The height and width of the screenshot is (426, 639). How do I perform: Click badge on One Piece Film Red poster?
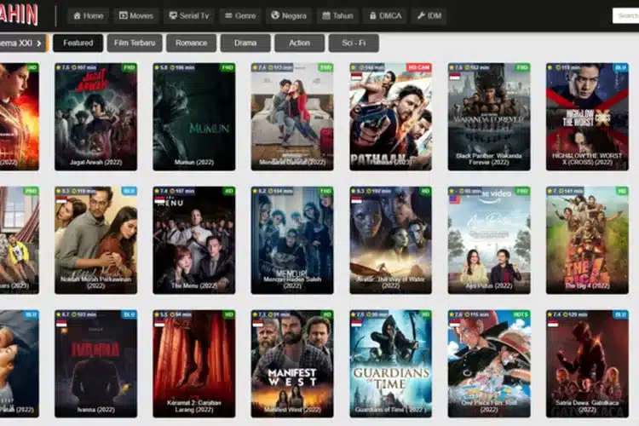click(x=521, y=314)
